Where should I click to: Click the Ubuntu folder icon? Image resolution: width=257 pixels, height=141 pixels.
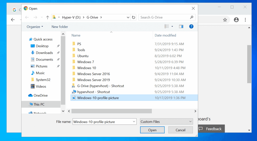pos(74,56)
